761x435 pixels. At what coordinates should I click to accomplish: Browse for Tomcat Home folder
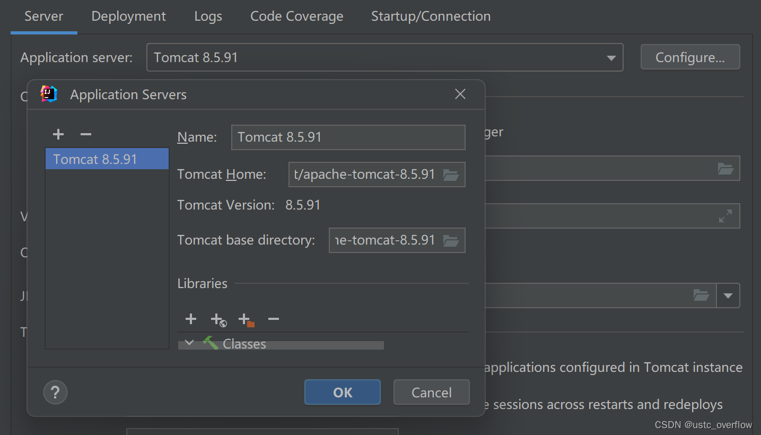point(451,175)
